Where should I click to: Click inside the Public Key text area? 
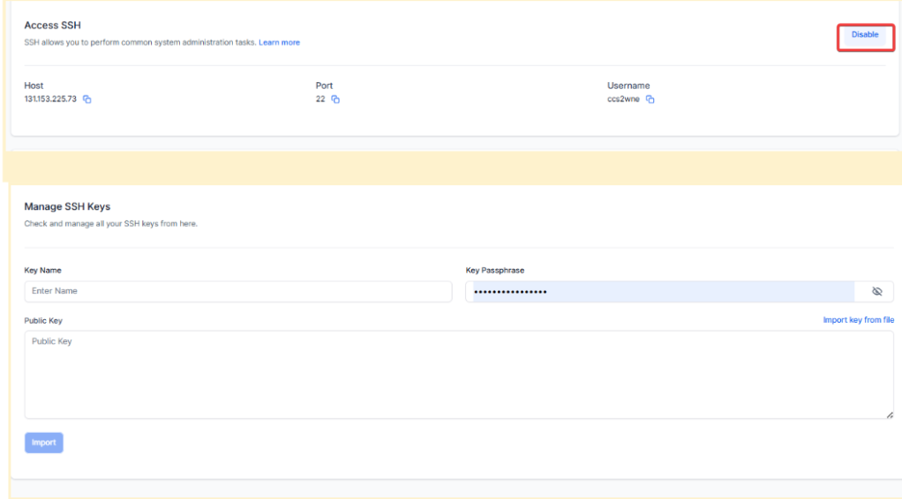[x=458, y=375]
